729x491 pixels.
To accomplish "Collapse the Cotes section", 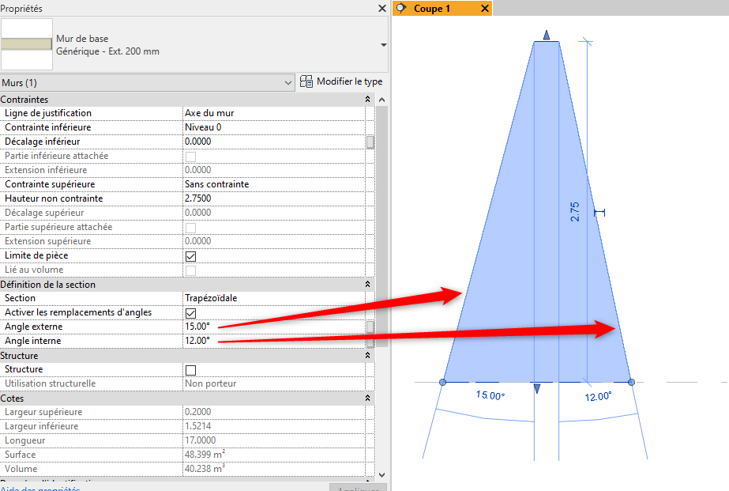I will (367, 398).
